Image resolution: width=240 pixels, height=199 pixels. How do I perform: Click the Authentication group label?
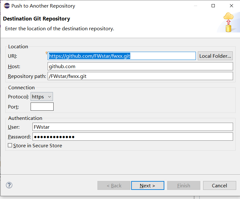[x=25, y=118]
